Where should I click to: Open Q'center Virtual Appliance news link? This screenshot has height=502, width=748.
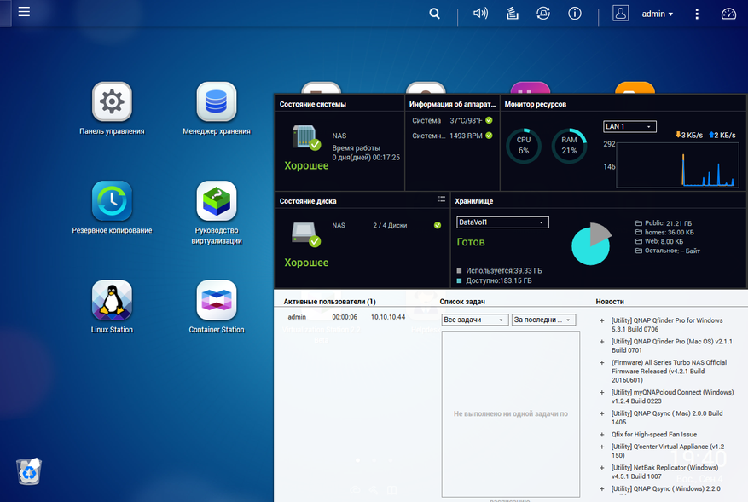tap(667, 451)
